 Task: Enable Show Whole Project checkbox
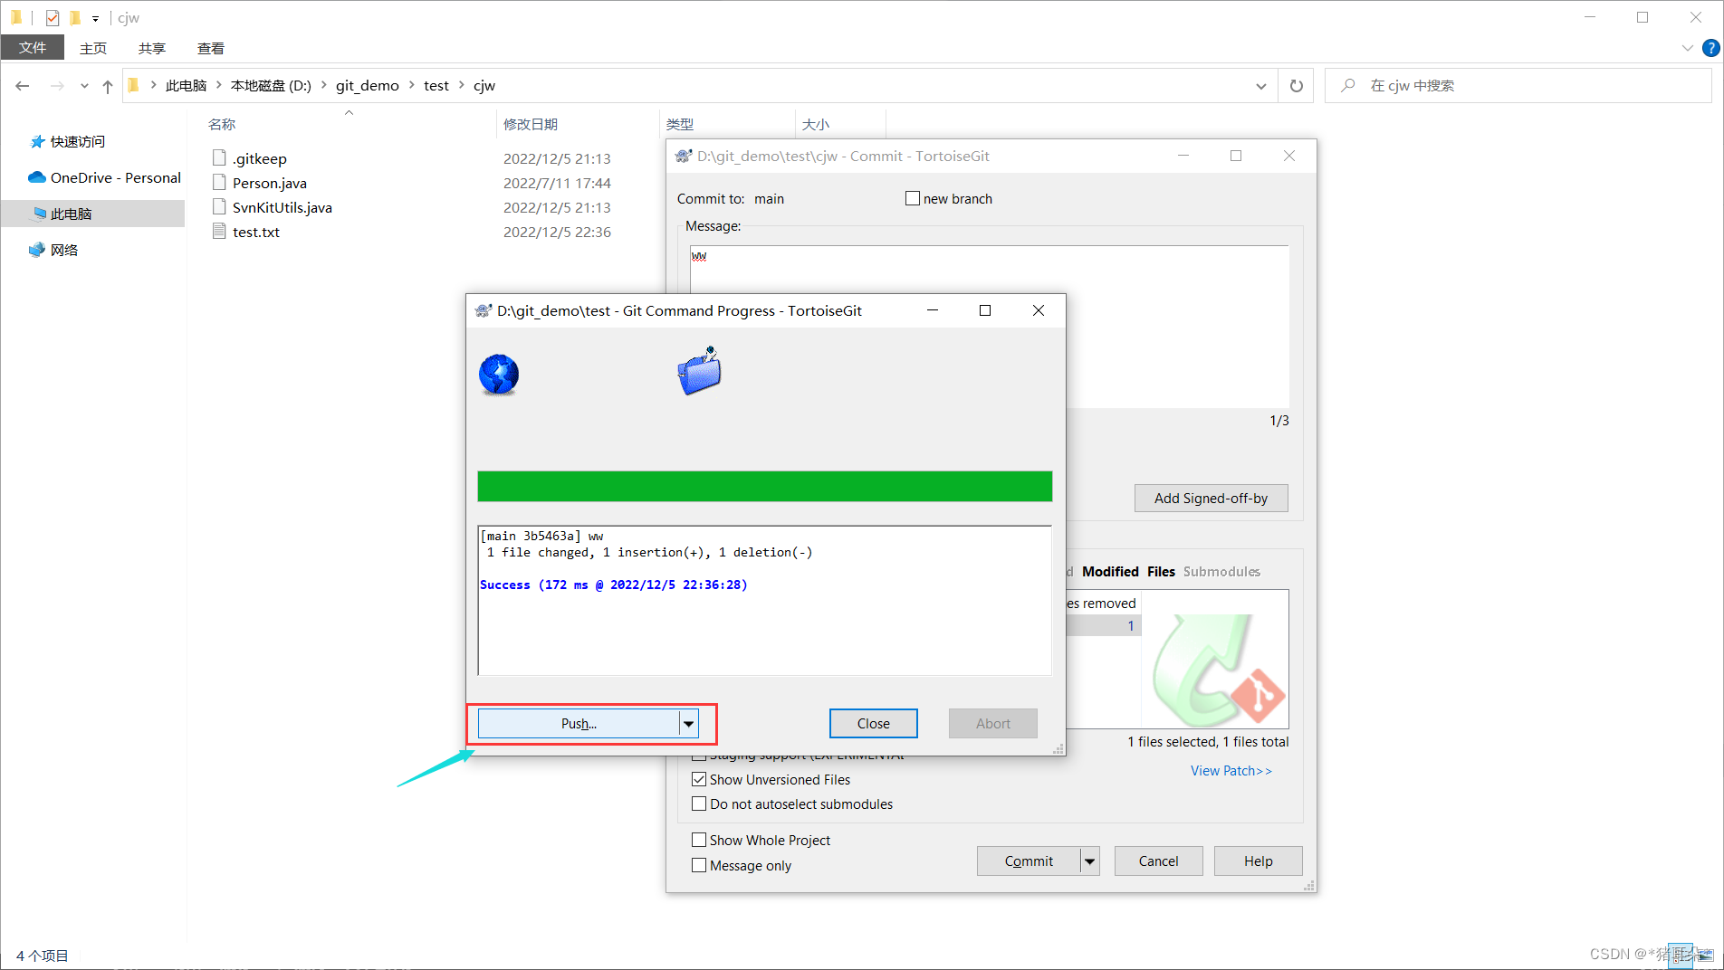pos(699,840)
